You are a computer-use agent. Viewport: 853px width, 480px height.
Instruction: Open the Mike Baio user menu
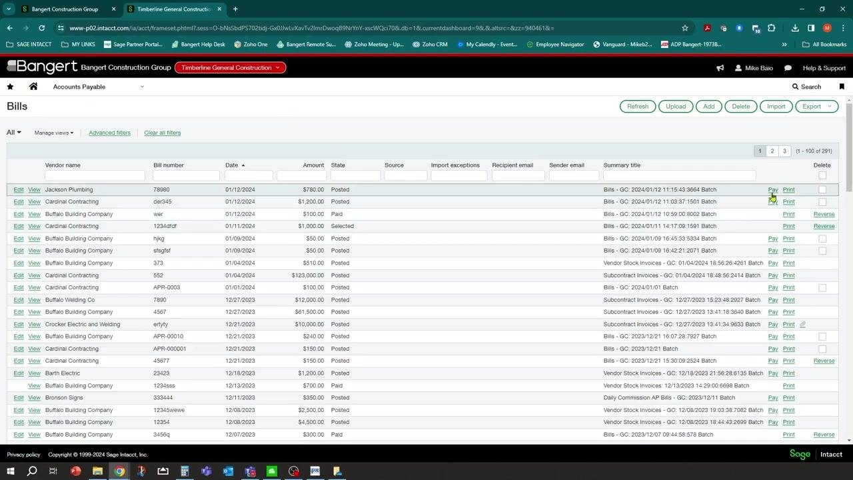tap(754, 68)
